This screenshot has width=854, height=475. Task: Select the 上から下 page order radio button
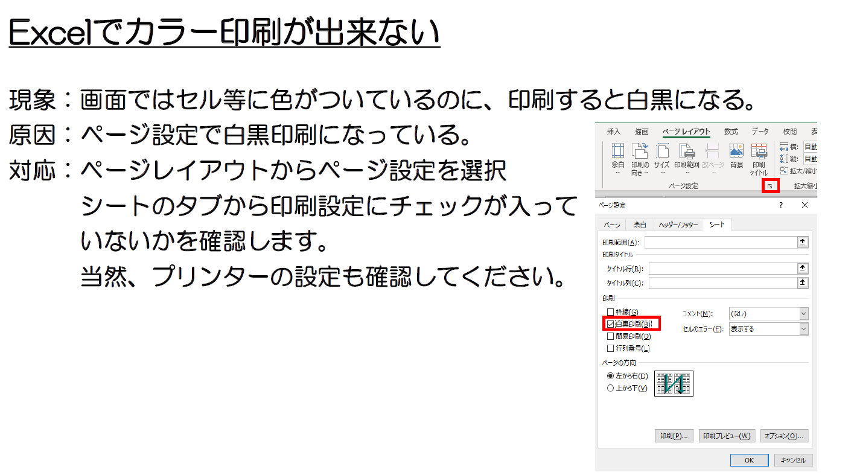pyautogui.click(x=611, y=388)
